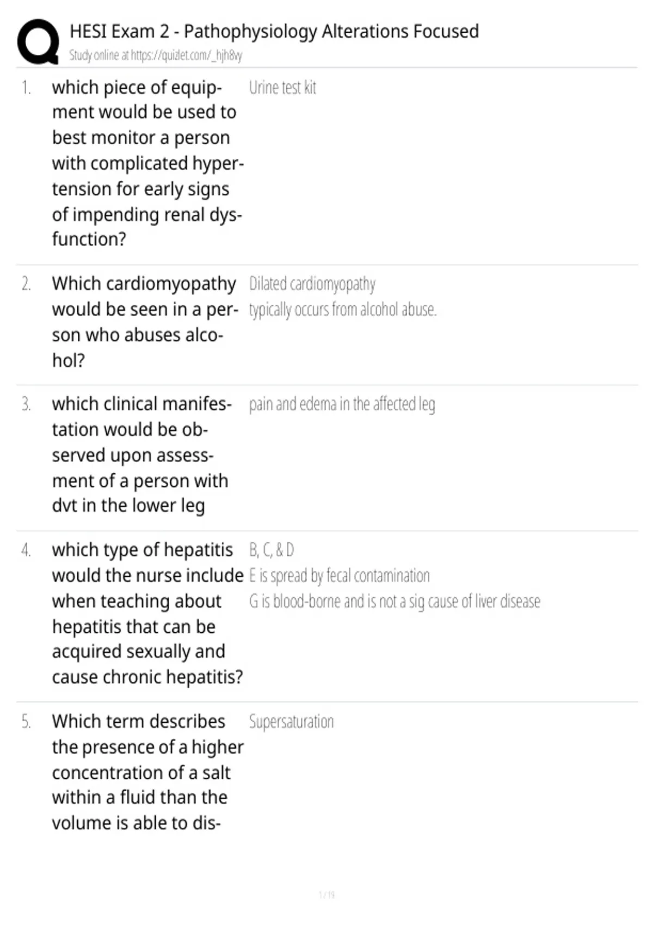The width and height of the screenshot is (653, 925).
Task: Click the 'Dilated cardiomyopathy' answer text
Action: [x=312, y=284]
